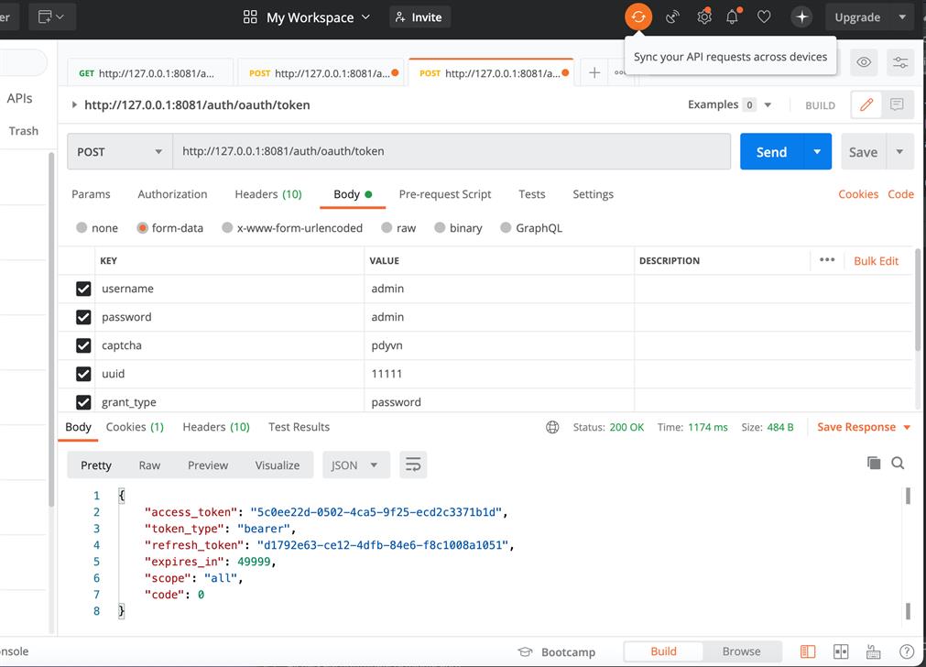Uncheck the captcha row checkbox
The height and width of the screenshot is (667, 926).
pyautogui.click(x=83, y=345)
